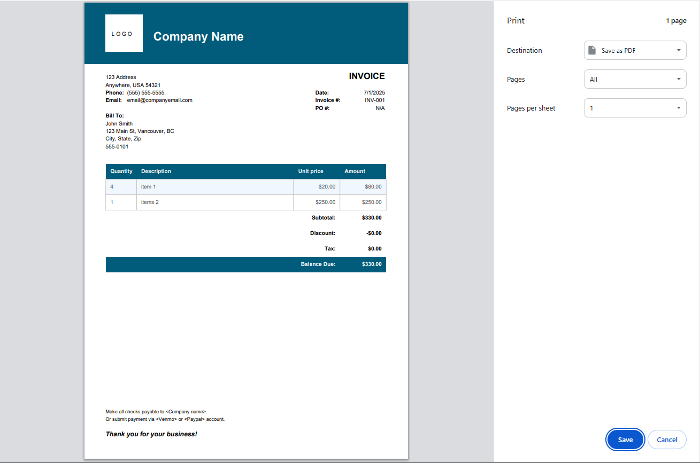
Task: Open the Pages per sheet dropdown
Action: tap(635, 108)
